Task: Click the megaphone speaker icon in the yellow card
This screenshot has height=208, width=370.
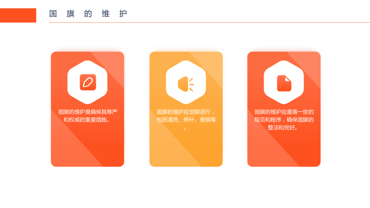Action: pos(186,84)
